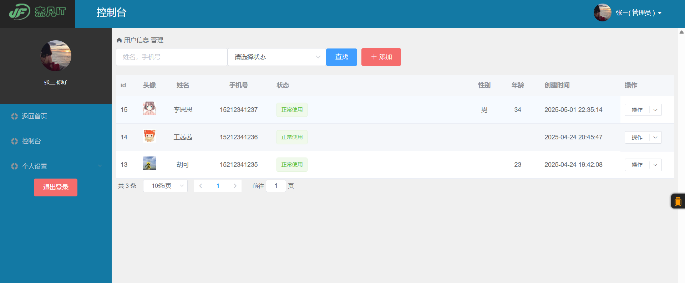Open 李思思's avatar thumbnail
The width and height of the screenshot is (685, 283).
(149, 108)
